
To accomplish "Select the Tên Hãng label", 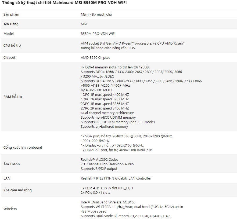I will [11, 24].
